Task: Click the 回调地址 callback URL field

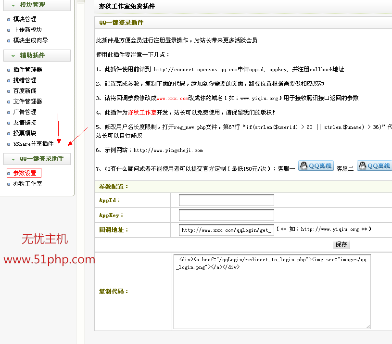Action: [226, 230]
